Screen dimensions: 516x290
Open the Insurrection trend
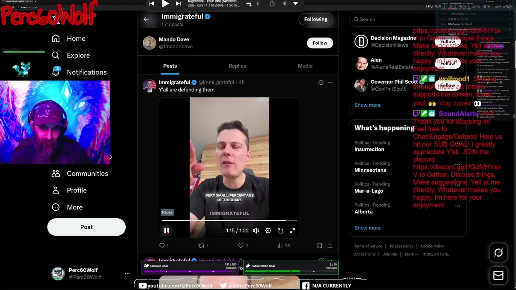click(369, 149)
